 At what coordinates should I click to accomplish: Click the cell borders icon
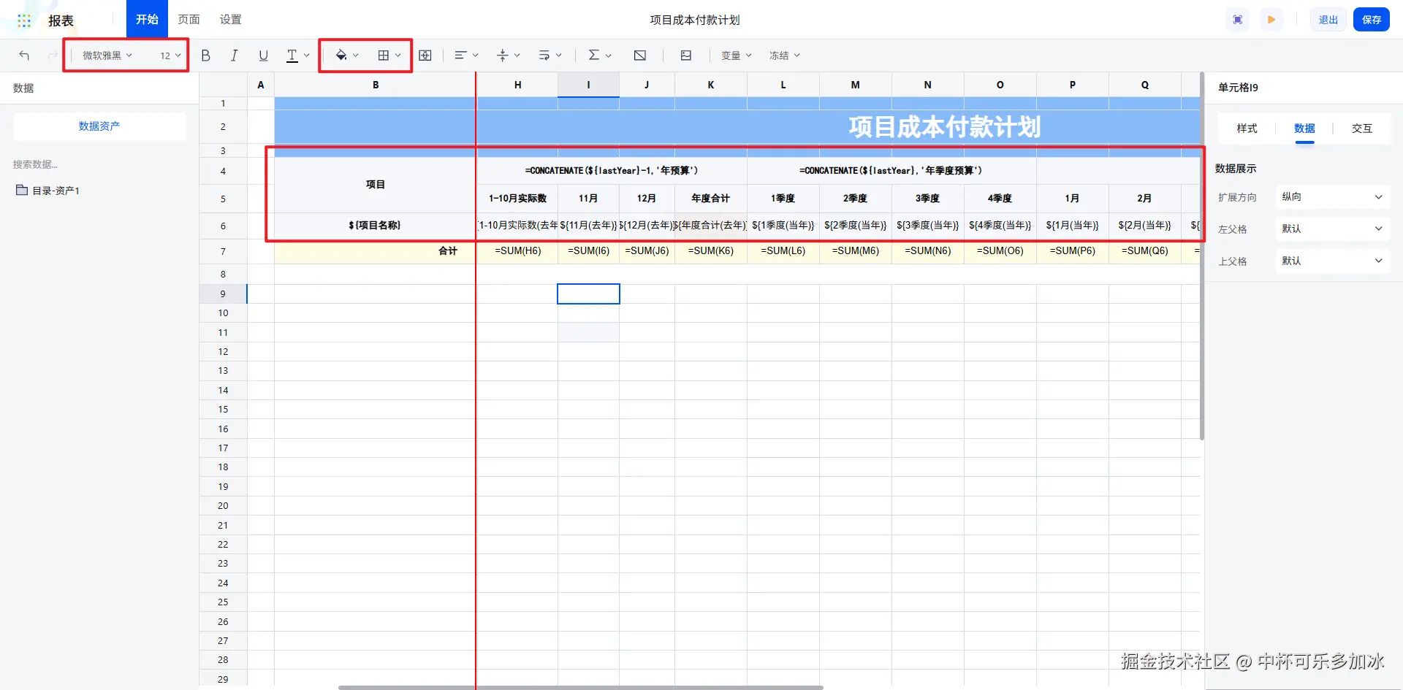[383, 55]
